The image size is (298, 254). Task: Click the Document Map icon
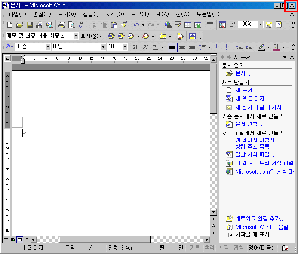[222, 25]
